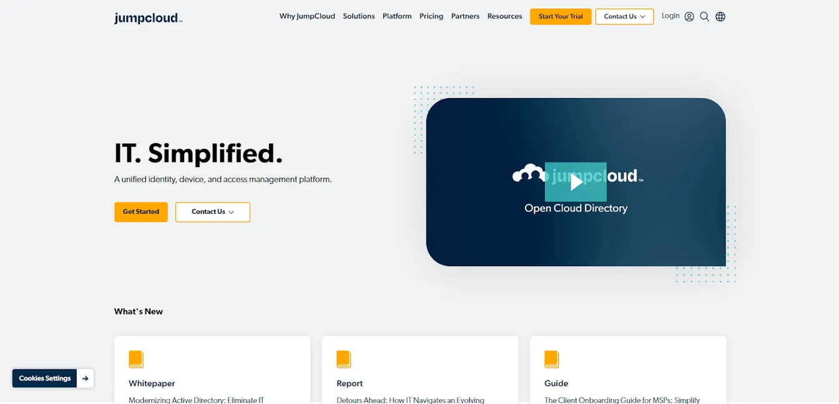
Task: Click the IT. Simplified. headline
Action: coord(199,153)
